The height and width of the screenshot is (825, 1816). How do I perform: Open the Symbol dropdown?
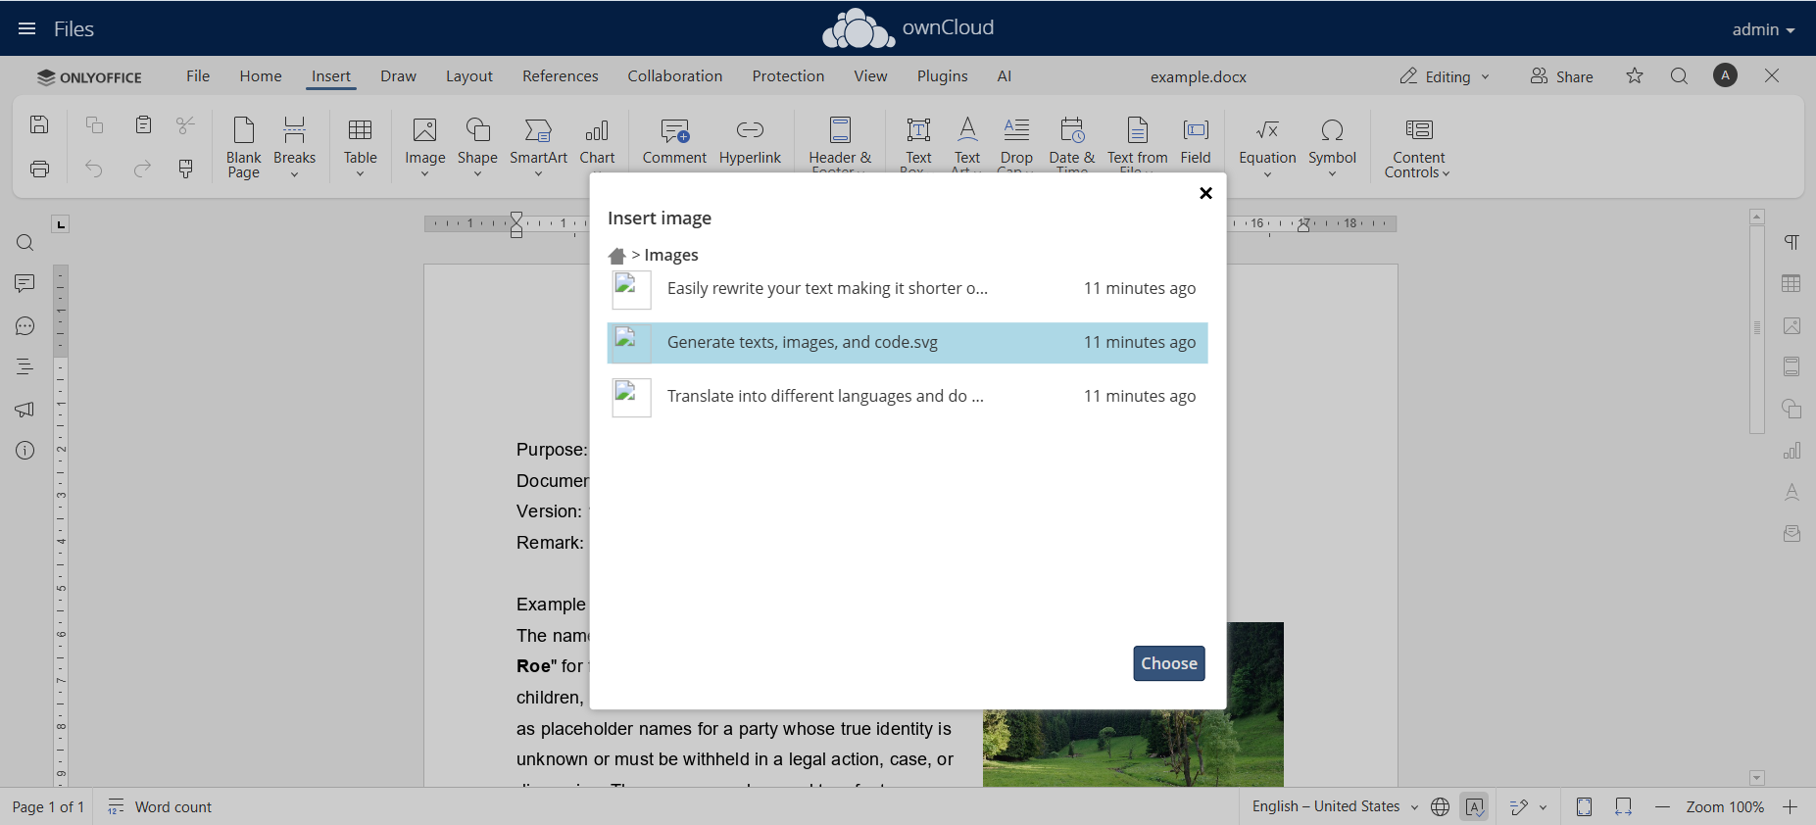(1332, 147)
